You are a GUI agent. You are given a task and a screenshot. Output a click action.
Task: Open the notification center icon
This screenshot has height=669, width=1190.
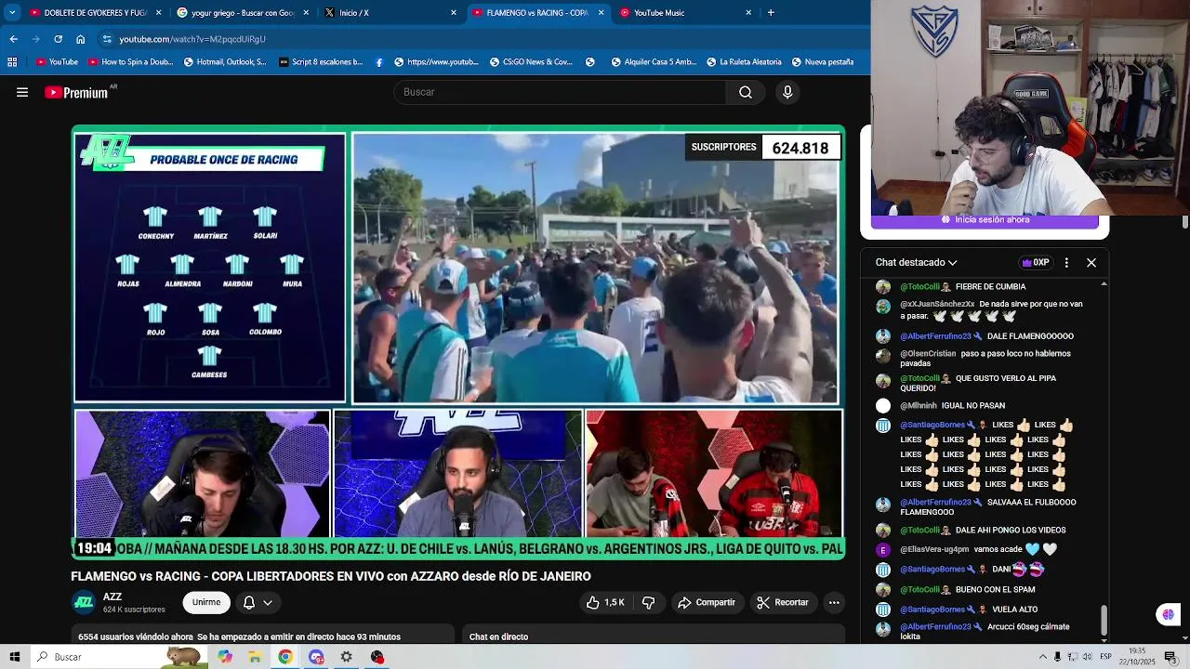tap(1171, 657)
